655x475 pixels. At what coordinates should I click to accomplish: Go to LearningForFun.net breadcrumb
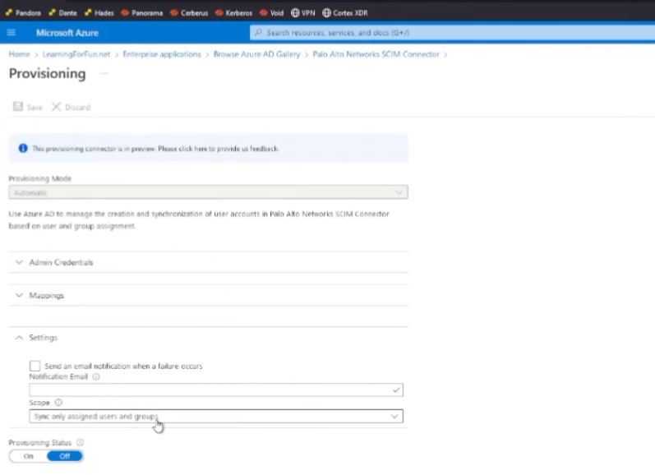pos(76,54)
